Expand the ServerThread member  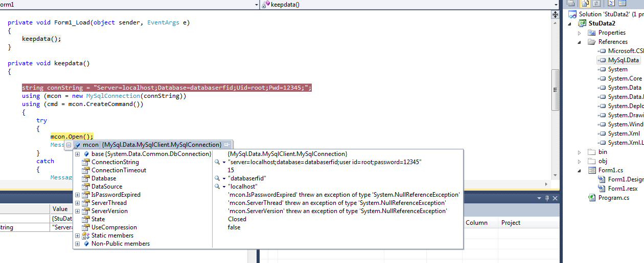[77, 203]
